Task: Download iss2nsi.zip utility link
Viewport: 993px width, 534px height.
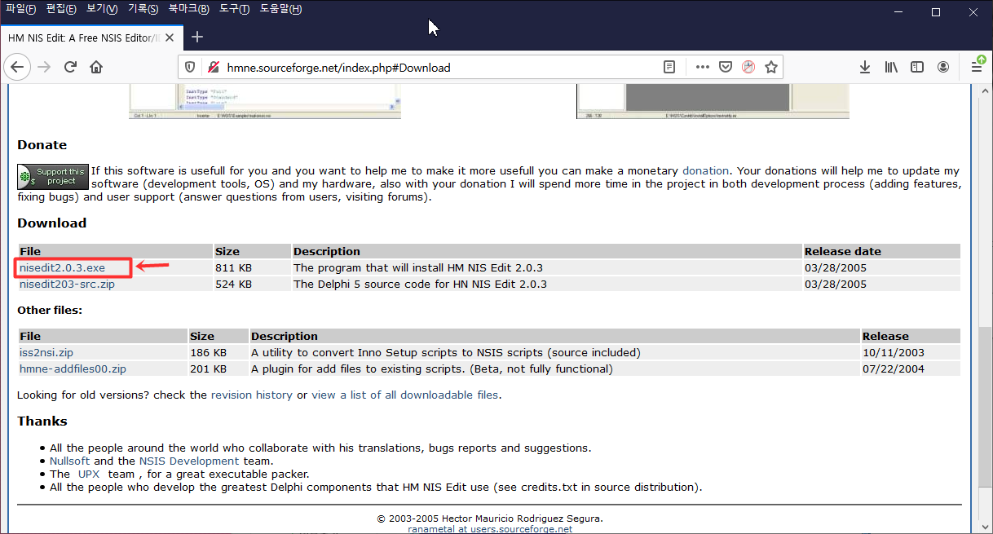Action: (x=48, y=353)
